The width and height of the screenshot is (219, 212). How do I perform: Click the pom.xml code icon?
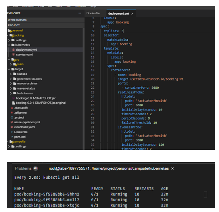point(12,137)
